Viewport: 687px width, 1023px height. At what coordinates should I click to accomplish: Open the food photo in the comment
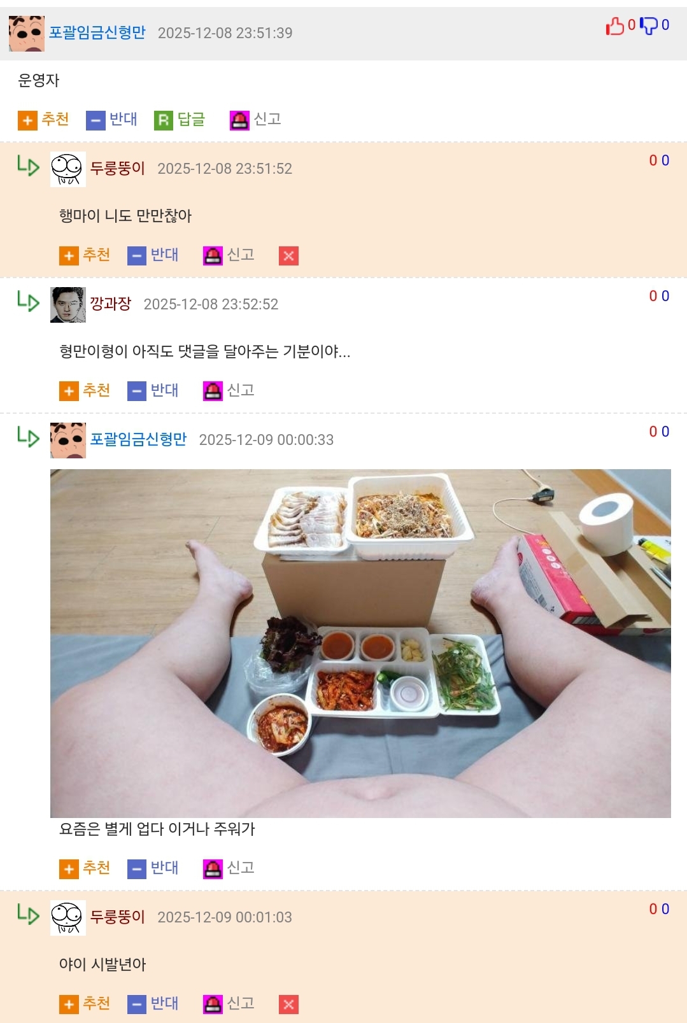pyautogui.click(x=360, y=643)
